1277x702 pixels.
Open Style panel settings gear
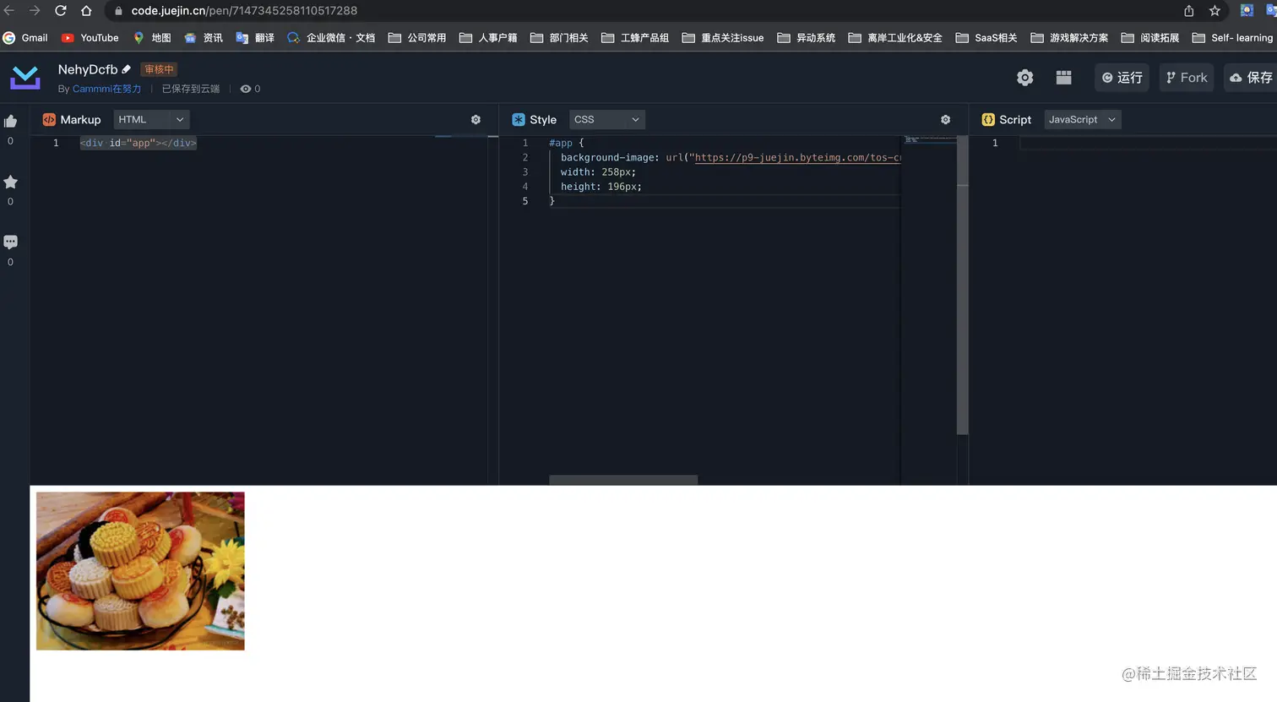click(945, 120)
